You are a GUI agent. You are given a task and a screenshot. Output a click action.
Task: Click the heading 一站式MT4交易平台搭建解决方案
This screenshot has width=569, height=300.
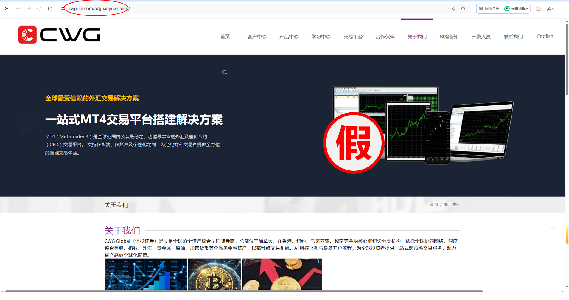point(134,119)
